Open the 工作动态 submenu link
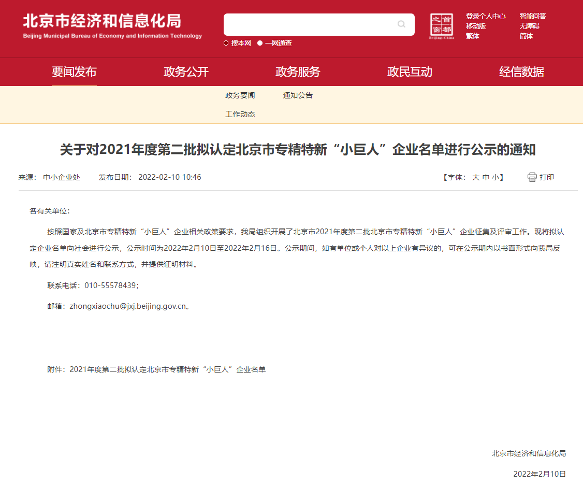Screen dimensions: 583x486 click(x=240, y=114)
